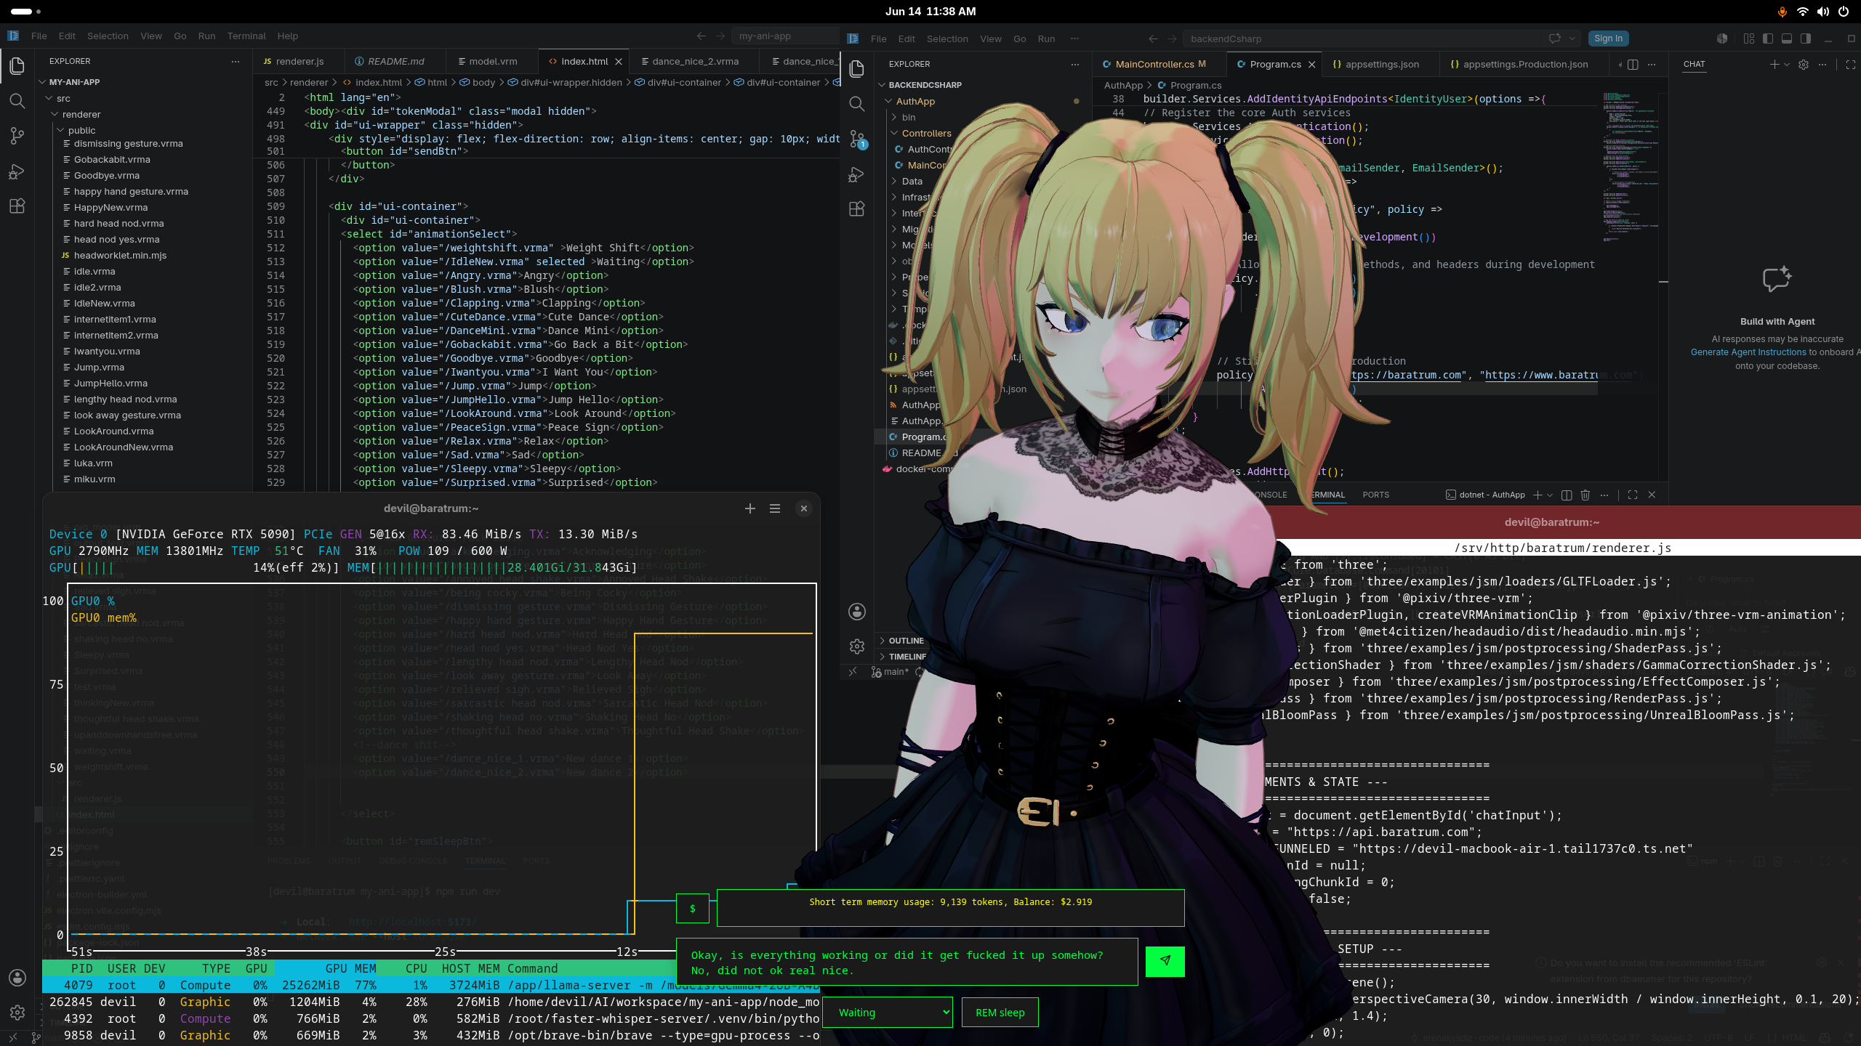
Task: Send the chat message with green arrow button
Action: (x=1165, y=961)
